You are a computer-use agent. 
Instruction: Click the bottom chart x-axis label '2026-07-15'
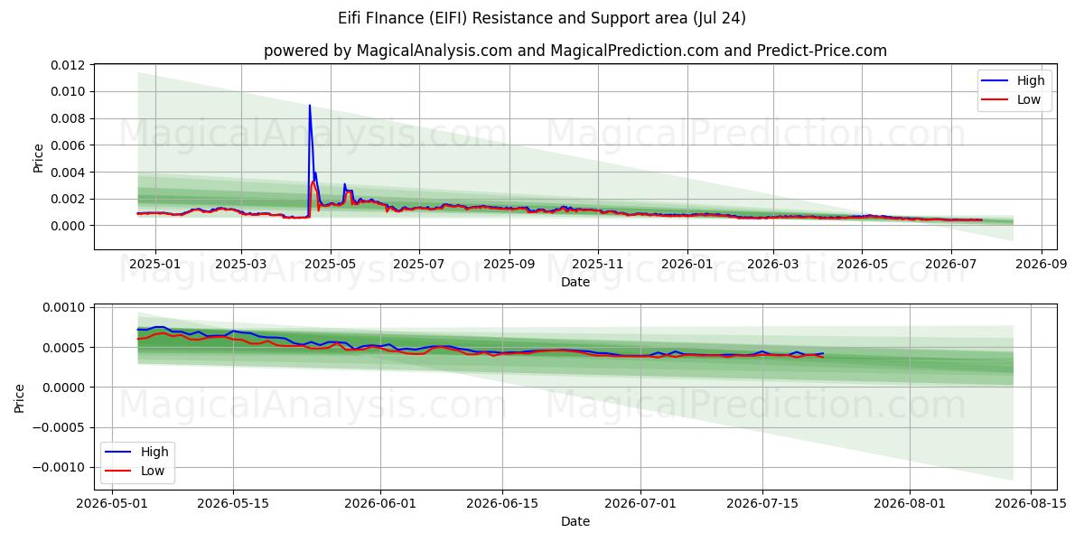tap(762, 503)
